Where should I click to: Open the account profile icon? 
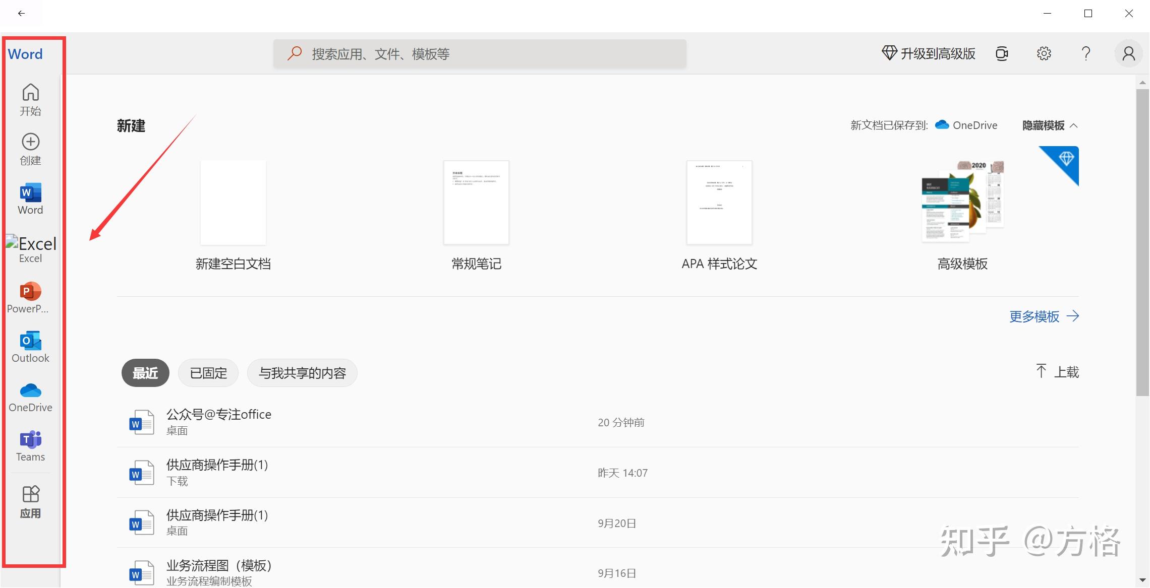pos(1128,53)
